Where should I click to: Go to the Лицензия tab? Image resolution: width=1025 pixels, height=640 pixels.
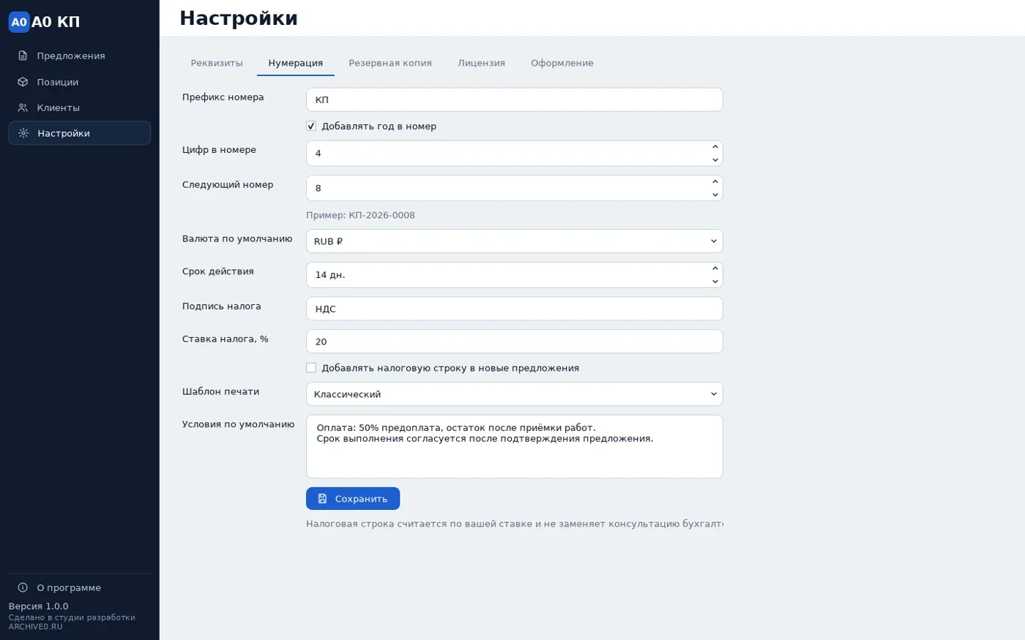pos(482,63)
